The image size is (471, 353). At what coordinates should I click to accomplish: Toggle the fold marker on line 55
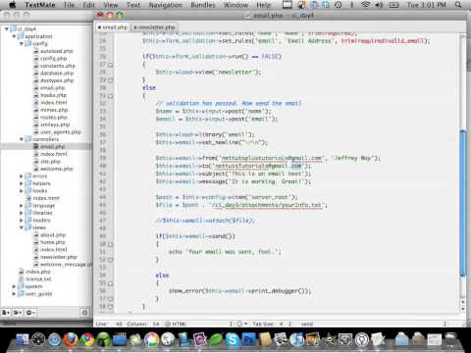pyautogui.click(x=111, y=283)
